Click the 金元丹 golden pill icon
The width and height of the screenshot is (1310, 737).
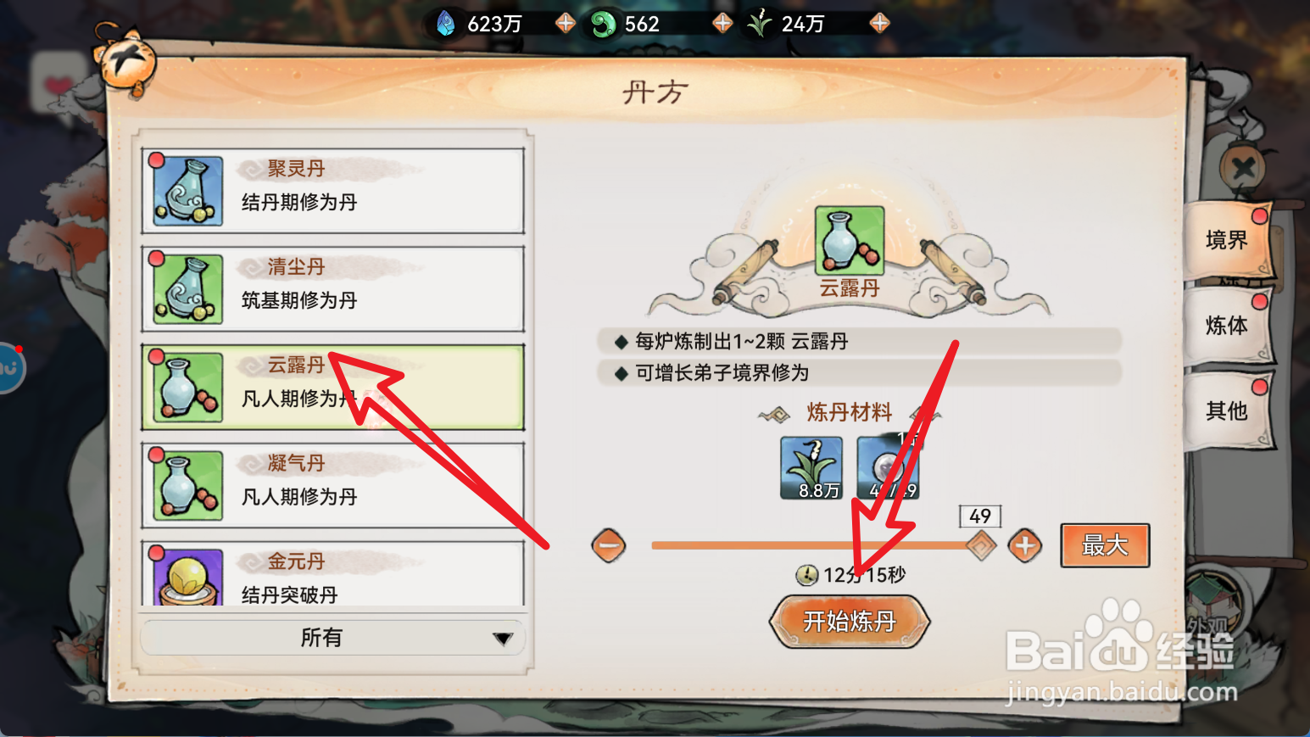pos(188,577)
